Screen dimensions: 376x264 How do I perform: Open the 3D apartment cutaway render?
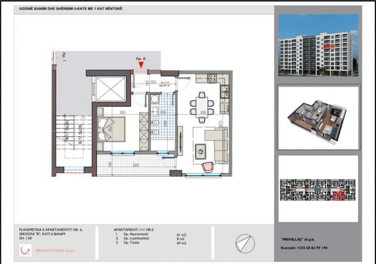click(318, 117)
